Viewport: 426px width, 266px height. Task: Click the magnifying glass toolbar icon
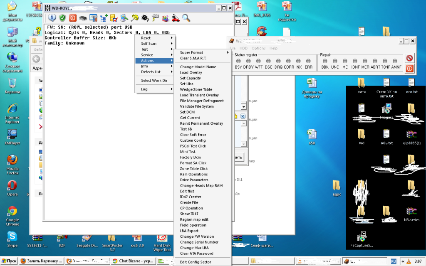coord(186,18)
